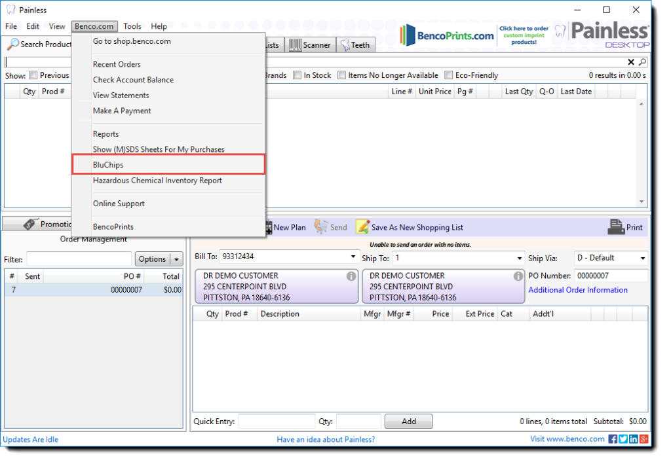Click the Print printer icon
Image resolution: width=671 pixels, height=466 pixels.
pyautogui.click(x=615, y=227)
